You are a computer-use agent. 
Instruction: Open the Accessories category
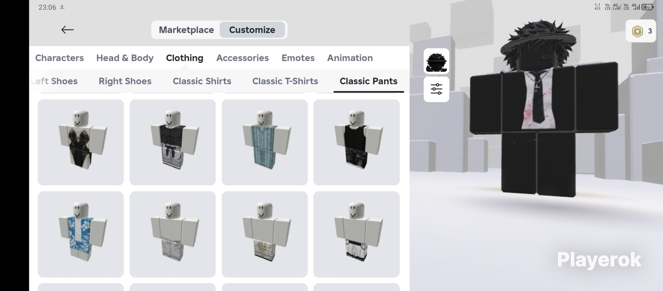click(242, 58)
